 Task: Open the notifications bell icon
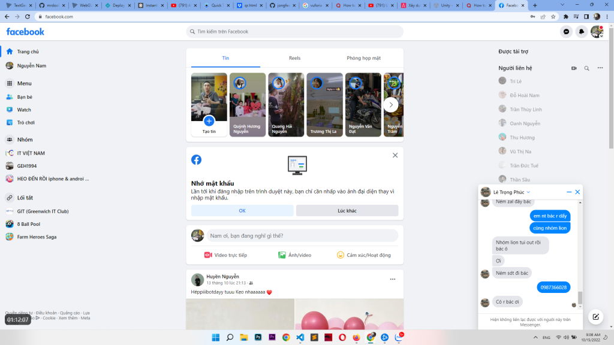click(581, 32)
